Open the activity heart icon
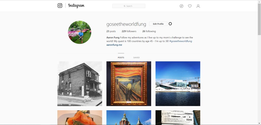Image resolution: width=261 pixels, height=125 pixels. point(190,6)
